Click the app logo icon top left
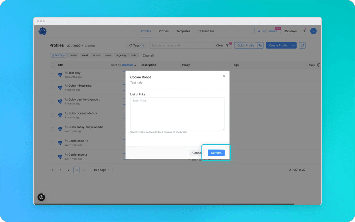The image size is (355, 222). tap(42, 31)
